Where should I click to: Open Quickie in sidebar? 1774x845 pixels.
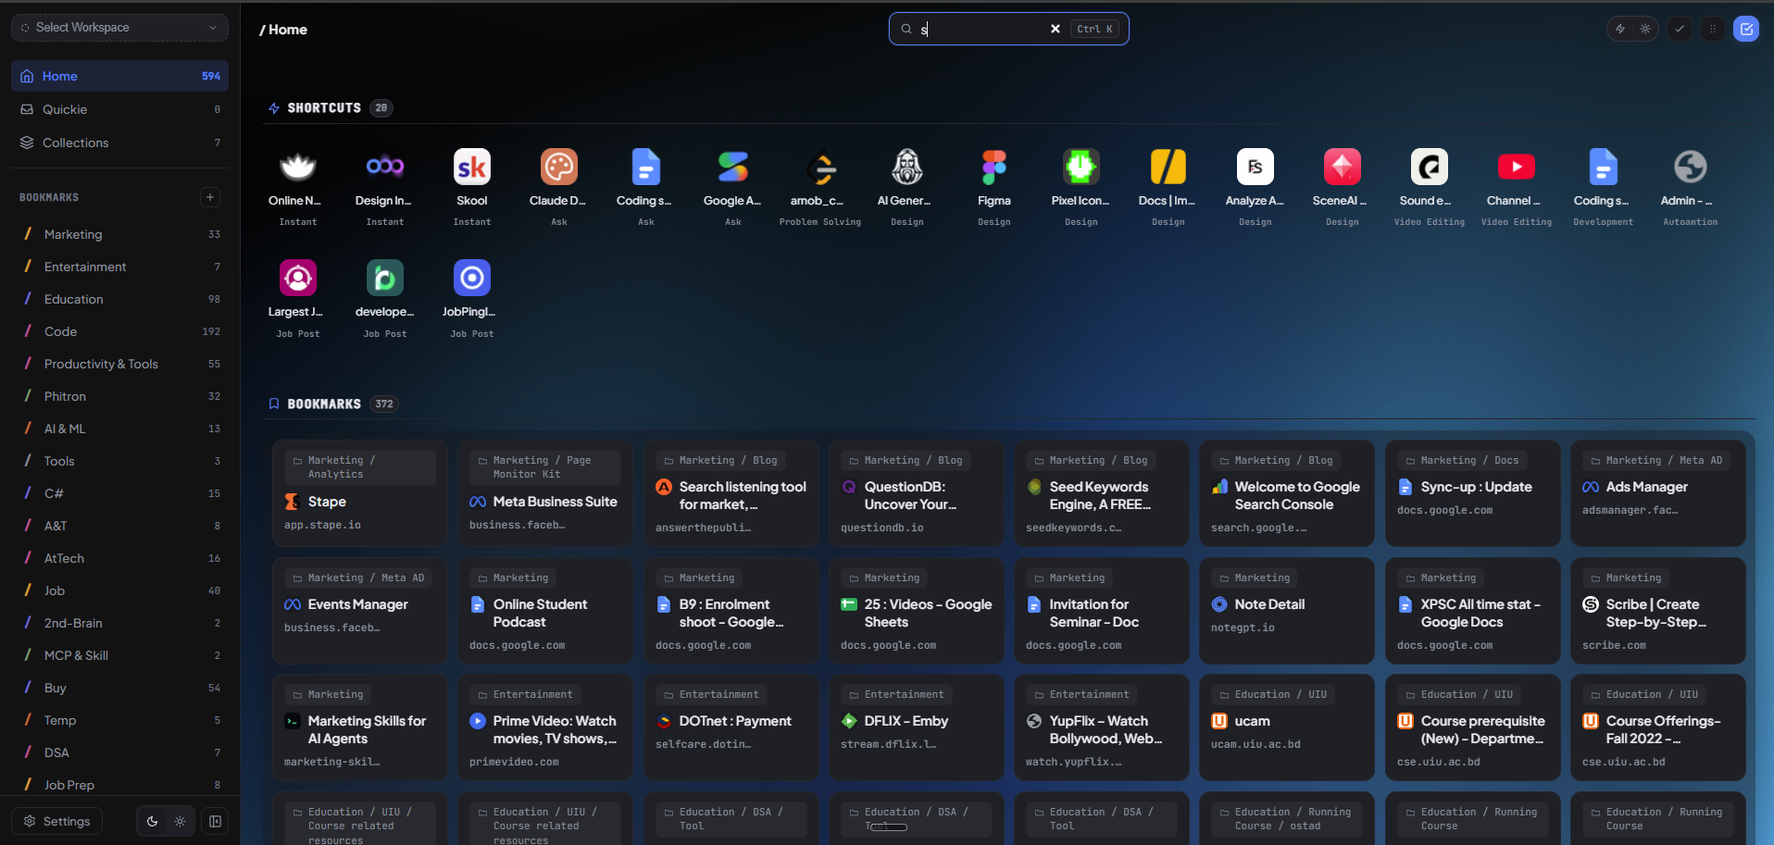point(119,109)
